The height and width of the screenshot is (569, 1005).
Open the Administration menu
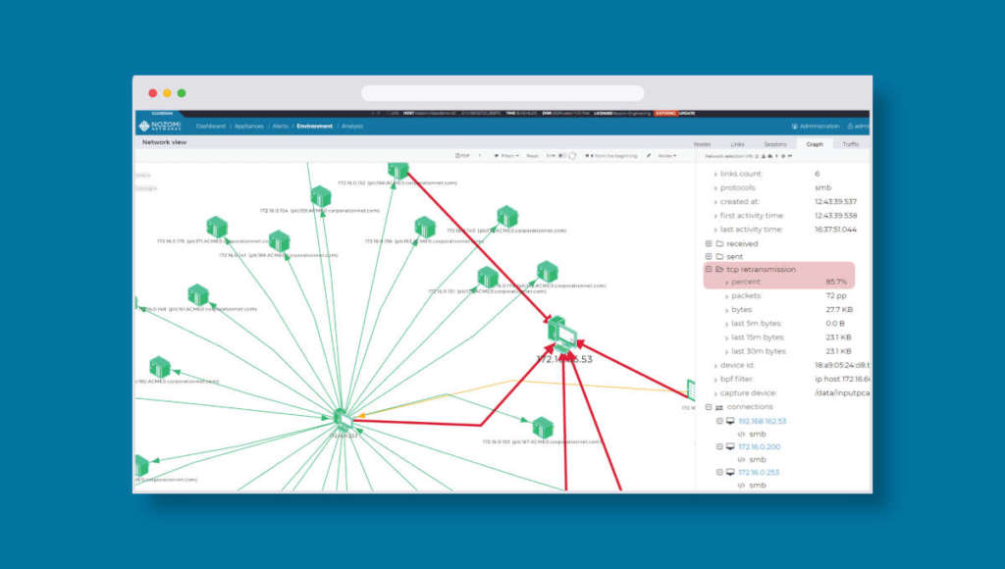coord(816,127)
